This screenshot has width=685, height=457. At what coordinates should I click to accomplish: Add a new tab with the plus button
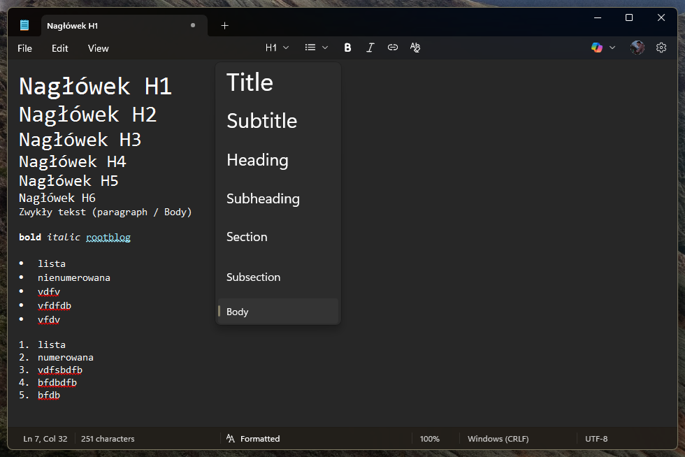(224, 26)
